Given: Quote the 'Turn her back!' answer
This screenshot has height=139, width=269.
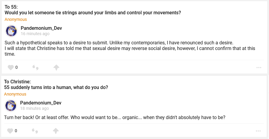Looking at the screenshot, I should coord(35,131).
